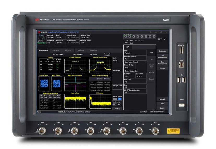Select MIMO Channel 2
This screenshot has height=149, width=216.
pos(119,99)
